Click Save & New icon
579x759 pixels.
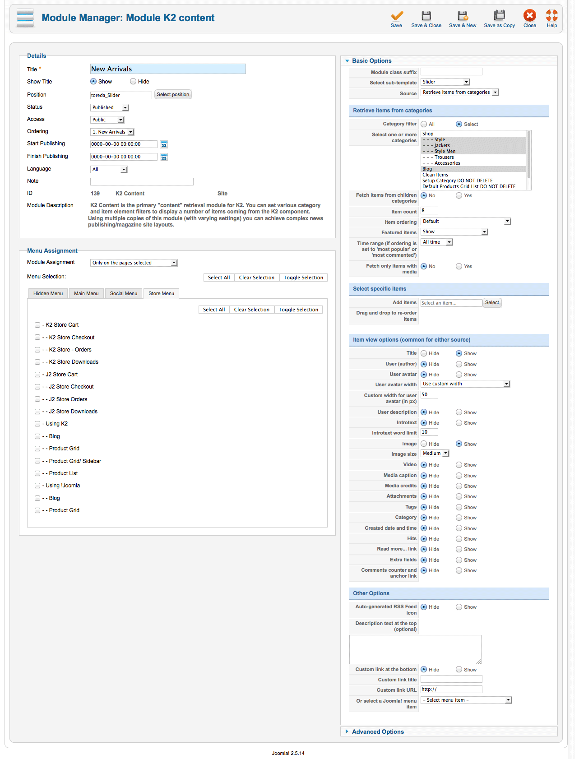(x=463, y=16)
